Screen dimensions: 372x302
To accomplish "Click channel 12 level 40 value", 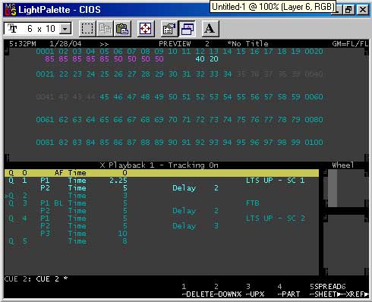I will [x=200, y=59].
